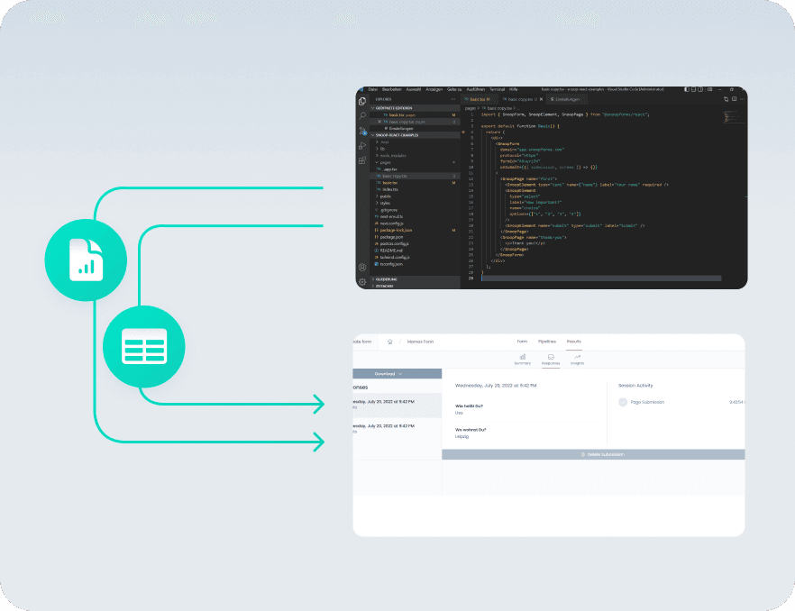Open the Extensions view in VS Code
The height and width of the screenshot is (611, 795).
[362, 160]
